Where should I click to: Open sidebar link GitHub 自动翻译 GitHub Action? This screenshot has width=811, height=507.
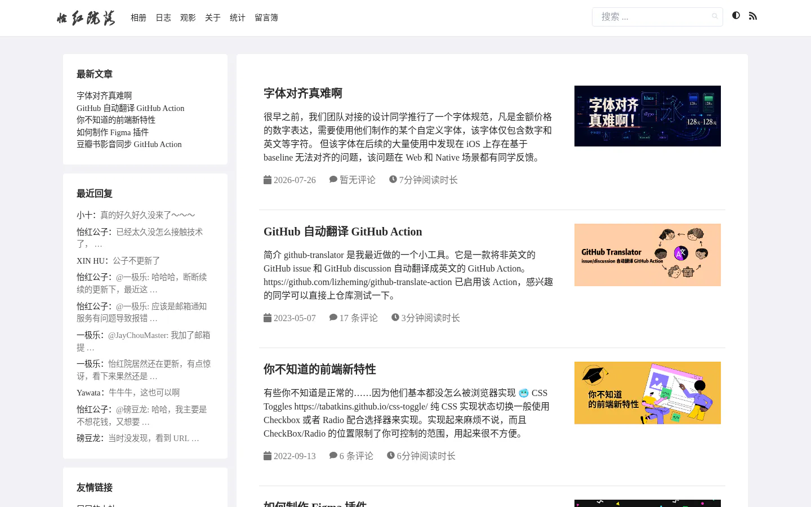[131, 108]
